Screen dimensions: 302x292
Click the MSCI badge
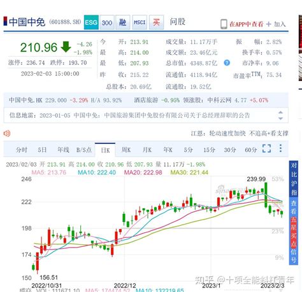coord(140,22)
